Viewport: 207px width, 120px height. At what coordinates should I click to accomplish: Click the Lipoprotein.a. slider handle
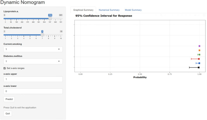click(50, 18)
